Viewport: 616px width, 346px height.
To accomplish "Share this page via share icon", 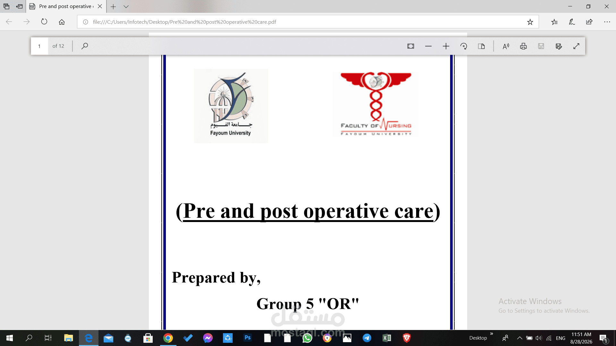I will (x=589, y=22).
